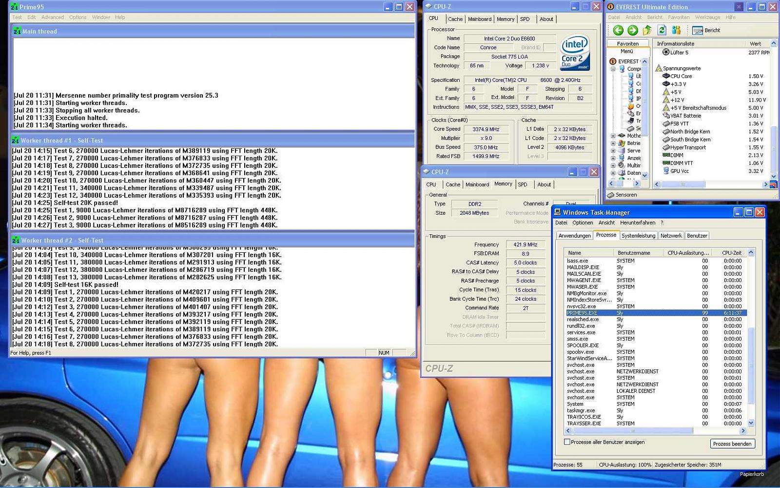Click Main thread sub-window icon in Prime95
Image resolution: width=780 pixels, height=488 pixels.
17,31
